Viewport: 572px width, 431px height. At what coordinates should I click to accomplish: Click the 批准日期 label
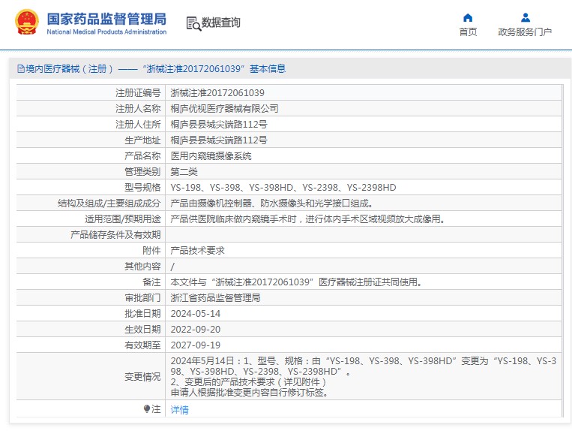pyautogui.click(x=142, y=313)
